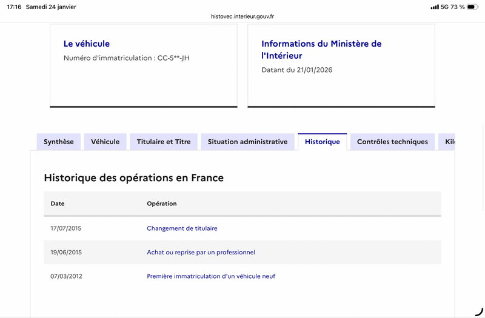Select the active Historique tab
The height and width of the screenshot is (318, 485).
[x=322, y=142]
